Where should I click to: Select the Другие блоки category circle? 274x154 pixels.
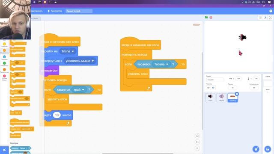click(4, 76)
